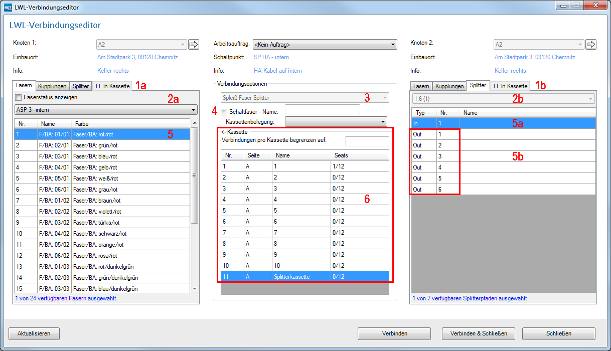The image size is (611, 351).
Task: Select fiber Faser/BA: blau/rot
Action: tap(102, 156)
